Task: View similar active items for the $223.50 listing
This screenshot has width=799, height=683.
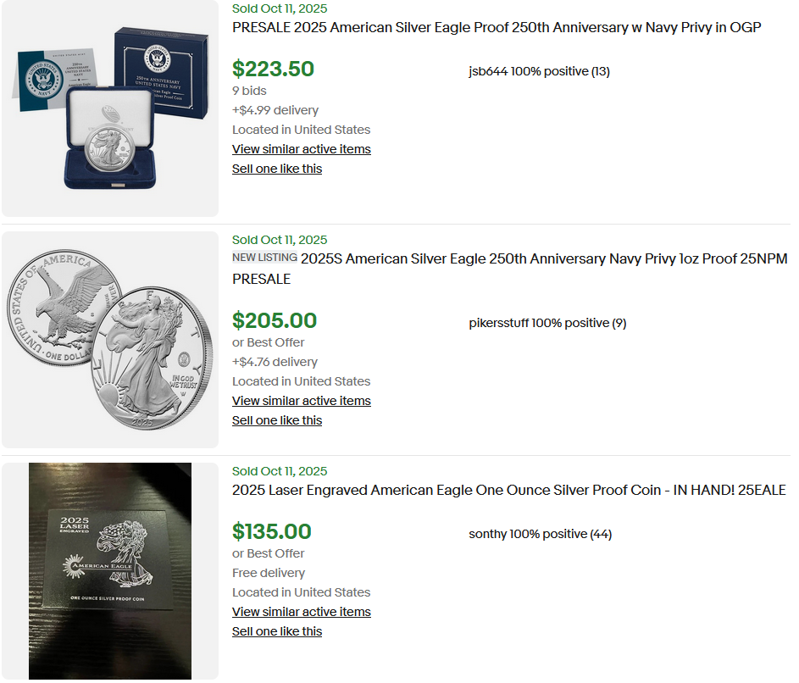Action: (301, 149)
